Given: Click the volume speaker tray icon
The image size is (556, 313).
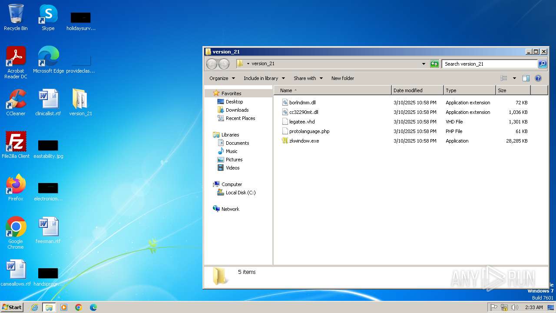Looking at the screenshot, I should tap(515, 307).
